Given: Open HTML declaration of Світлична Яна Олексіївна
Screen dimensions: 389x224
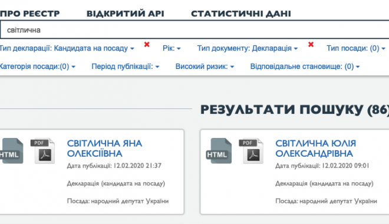Looking at the screenshot, I should [11, 150].
